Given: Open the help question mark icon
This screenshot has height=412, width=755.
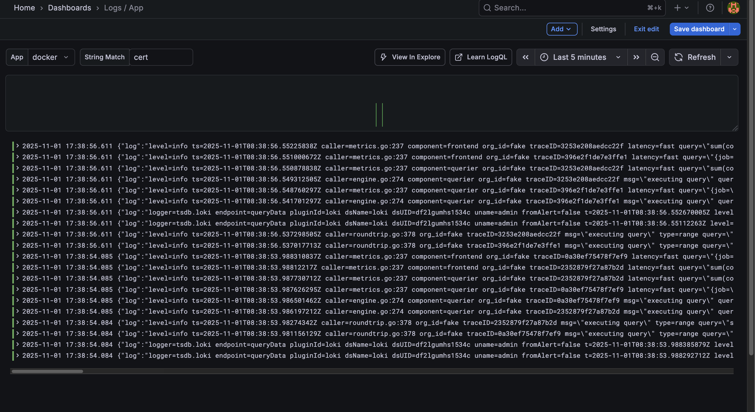Looking at the screenshot, I should tap(710, 8).
